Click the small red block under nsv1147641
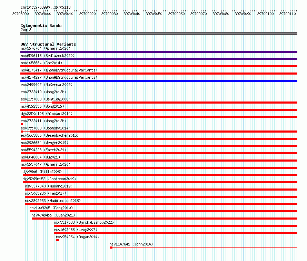The image size is (307, 261). coord(111,248)
